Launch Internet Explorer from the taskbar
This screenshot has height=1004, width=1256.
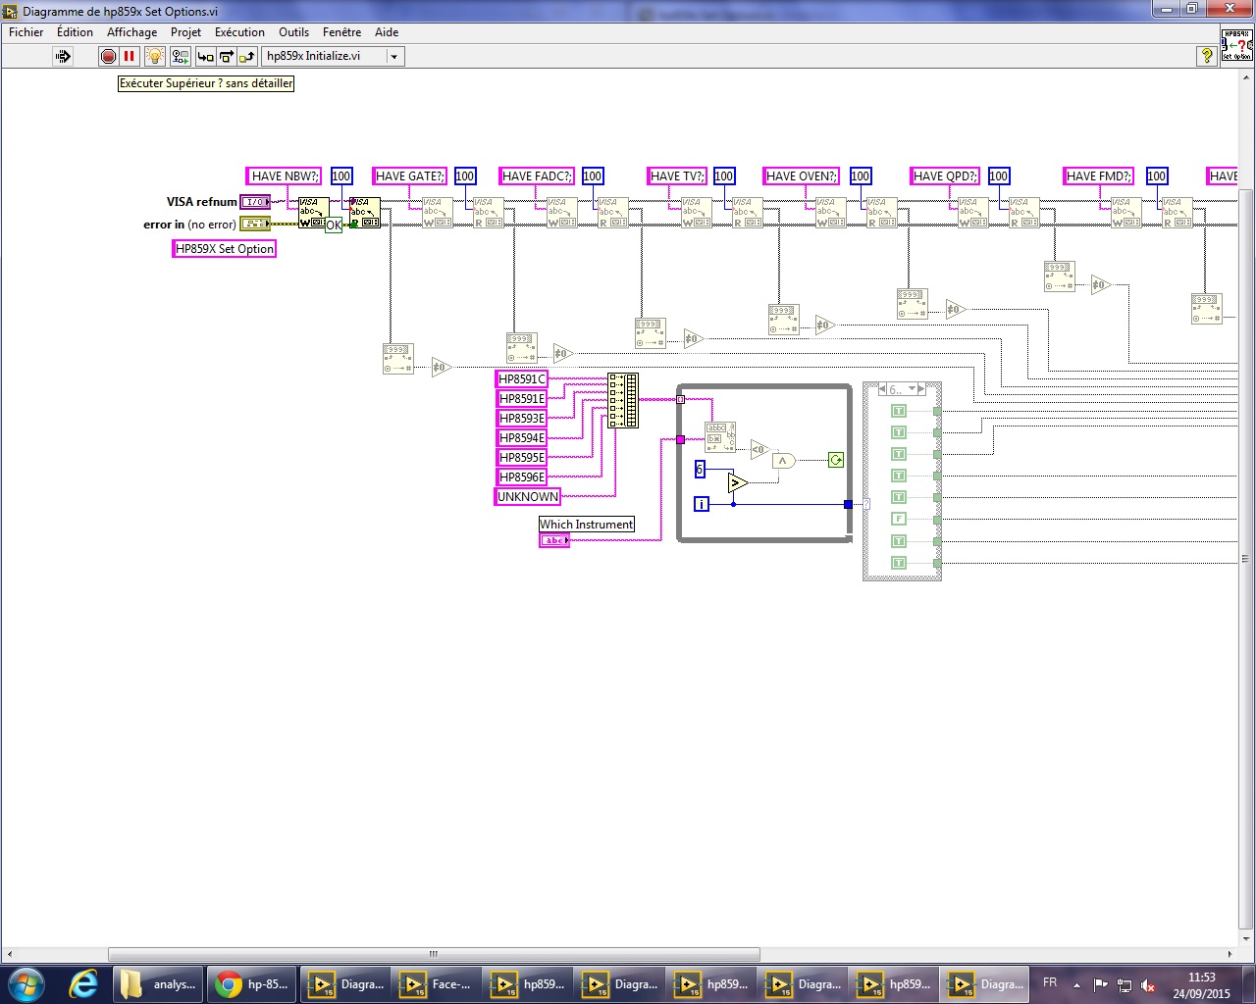coord(83,983)
